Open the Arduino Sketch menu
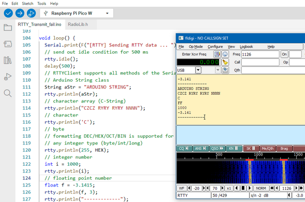 pyautogui.click(x=28, y=3)
